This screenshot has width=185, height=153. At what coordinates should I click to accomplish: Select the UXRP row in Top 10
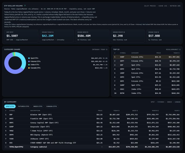(x=147, y=73)
